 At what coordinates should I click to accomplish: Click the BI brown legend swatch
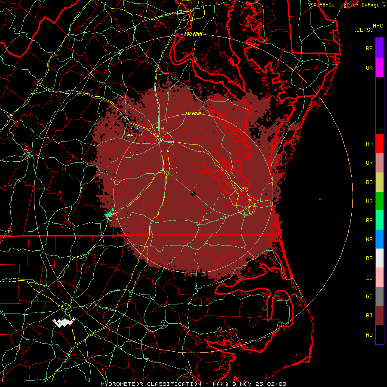coord(380,316)
